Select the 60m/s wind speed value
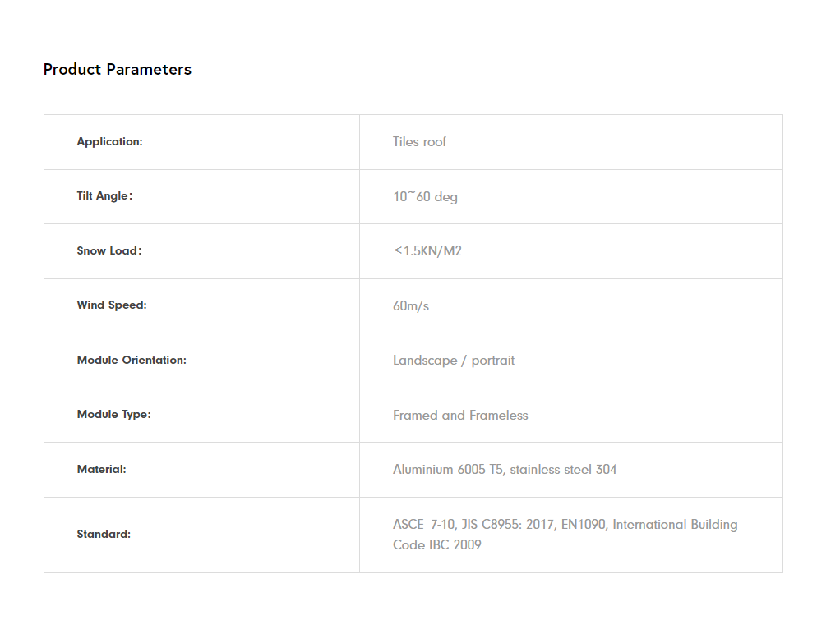This screenshot has height=620, width=817. tap(411, 306)
